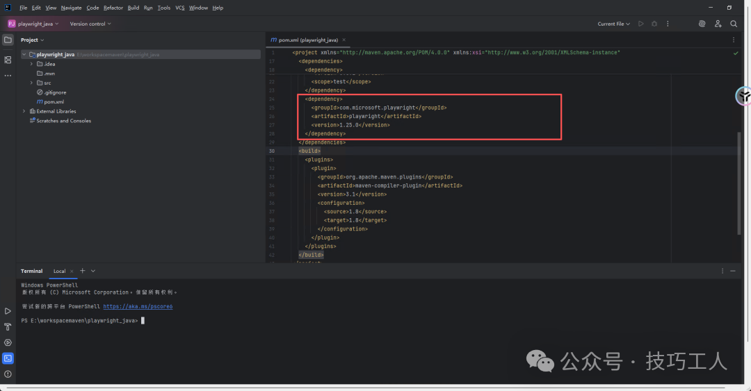Open the playwright_java project dropdown

pos(33,24)
